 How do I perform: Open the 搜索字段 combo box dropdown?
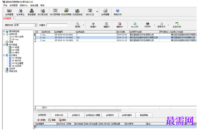click(36, 25)
